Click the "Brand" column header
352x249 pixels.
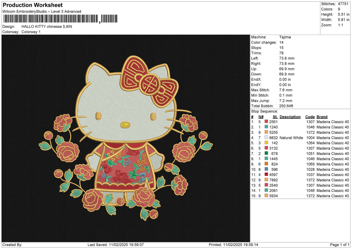click(322, 117)
